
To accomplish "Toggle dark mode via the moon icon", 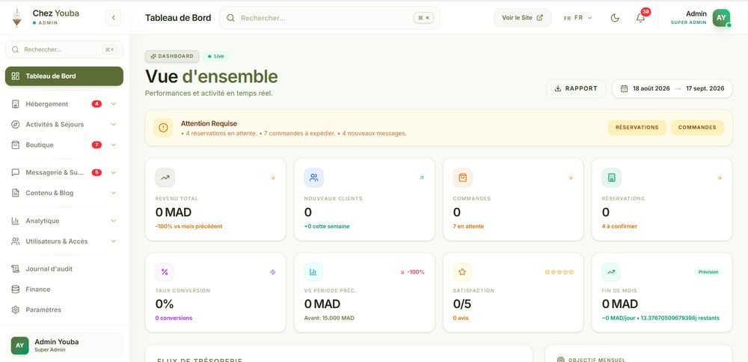I will [x=615, y=18].
